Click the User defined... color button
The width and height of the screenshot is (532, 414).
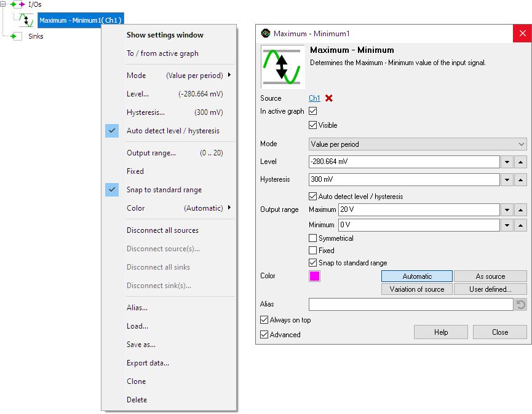click(490, 289)
